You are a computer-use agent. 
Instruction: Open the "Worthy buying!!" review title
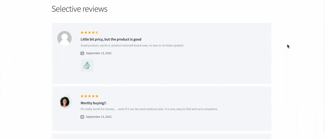pyautogui.click(x=93, y=103)
